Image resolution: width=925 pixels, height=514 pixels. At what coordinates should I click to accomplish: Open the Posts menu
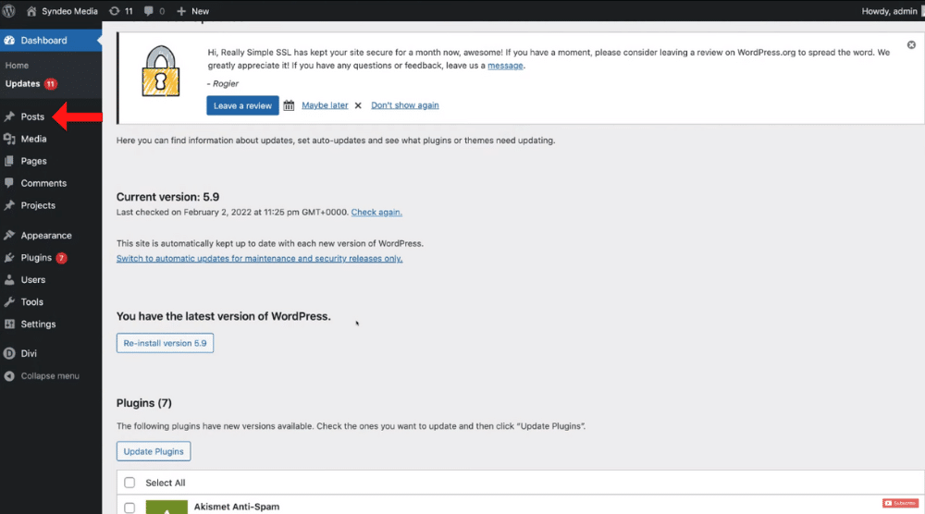coord(32,116)
